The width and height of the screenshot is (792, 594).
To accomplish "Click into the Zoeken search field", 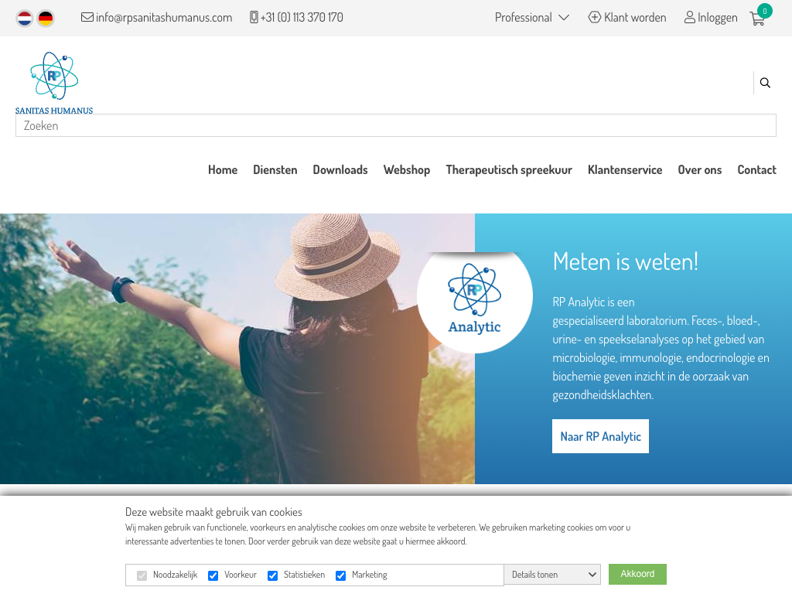I will click(395, 125).
